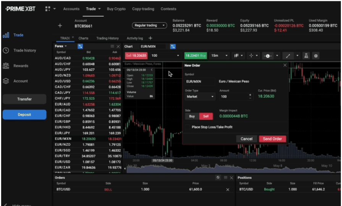Expand the Trade menu arrow in top nav
342x206 pixels.
pyautogui.click(x=100, y=9)
